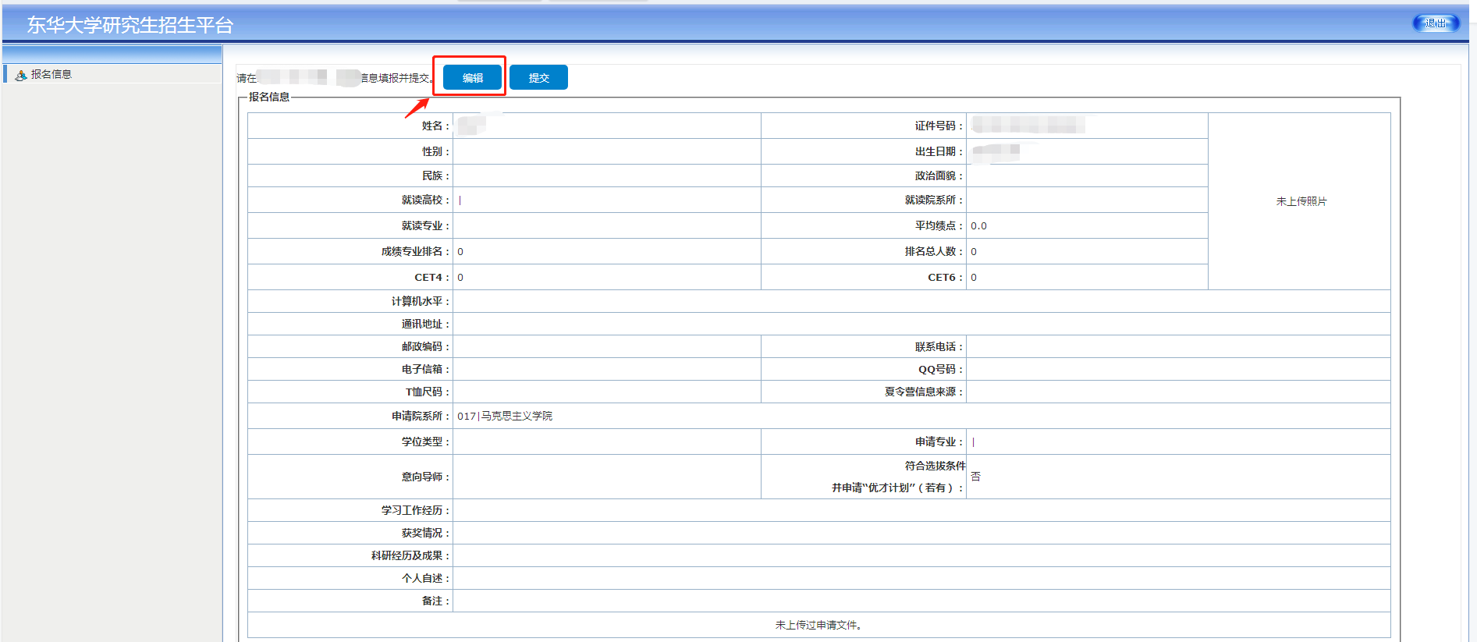The image size is (1477, 642).
Task: Open 报名信息 in the left sidebar
Action: 51,74
